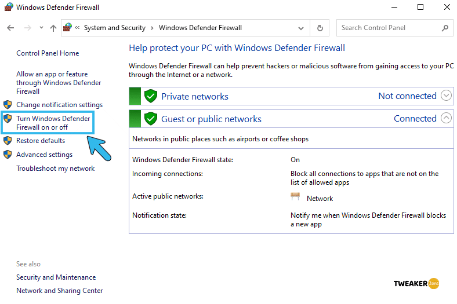This screenshot has height=304, width=457.
Task: Click the Windows Defender Firewall title bar icon
Action: click(x=9, y=7)
